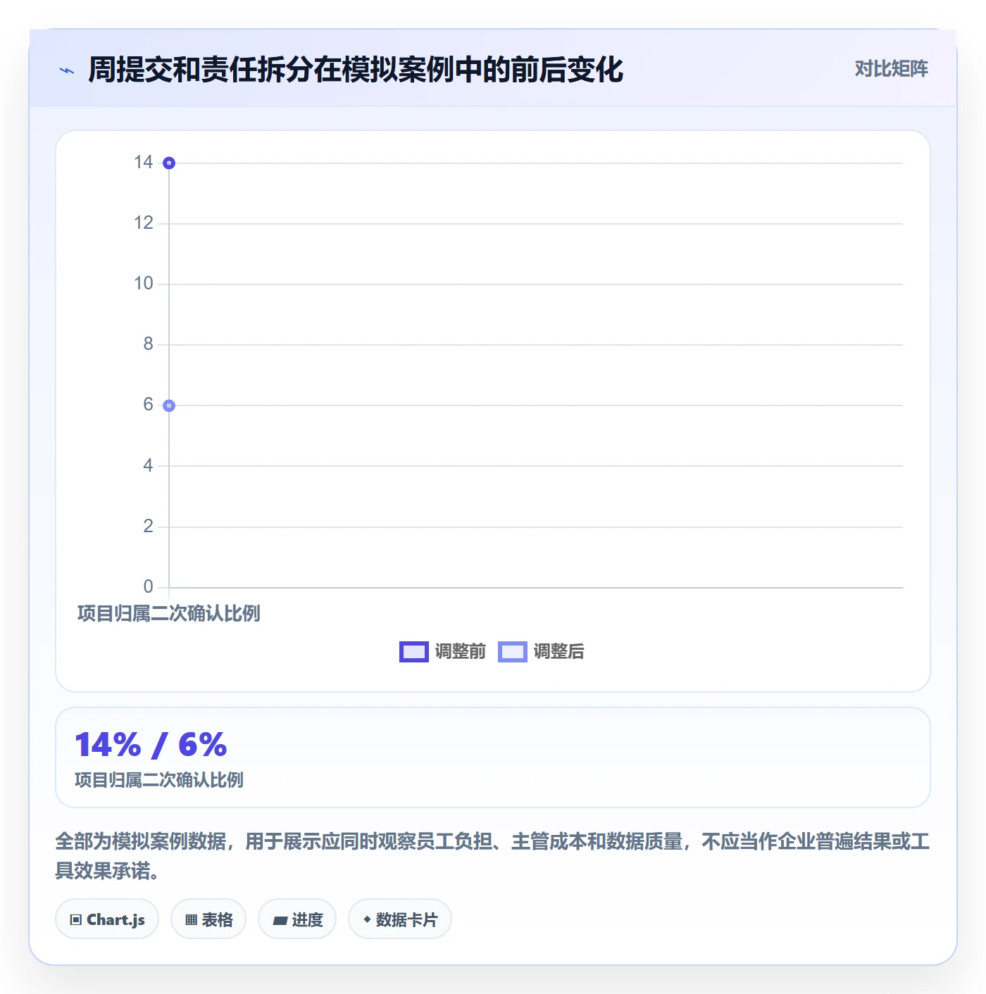Toggle the 调整后 legend swatch
The height and width of the screenshot is (994, 986).
click(x=513, y=652)
